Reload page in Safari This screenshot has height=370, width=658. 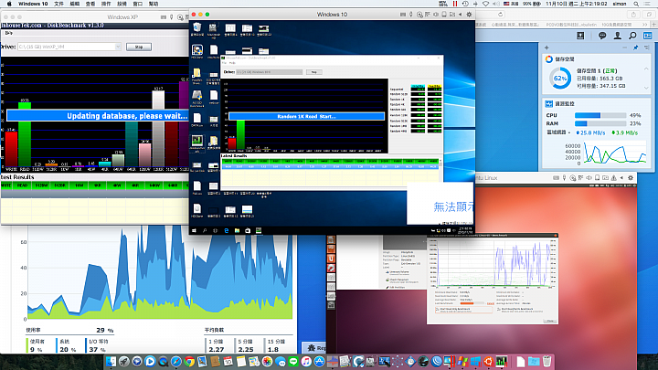[x=500, y=15]
